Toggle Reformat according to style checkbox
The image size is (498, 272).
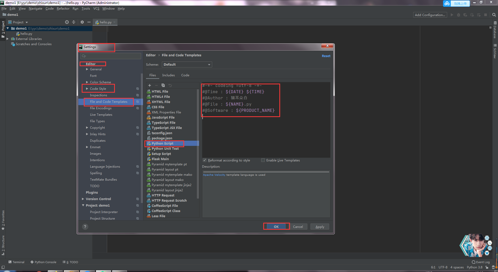(x=205, y=160)
